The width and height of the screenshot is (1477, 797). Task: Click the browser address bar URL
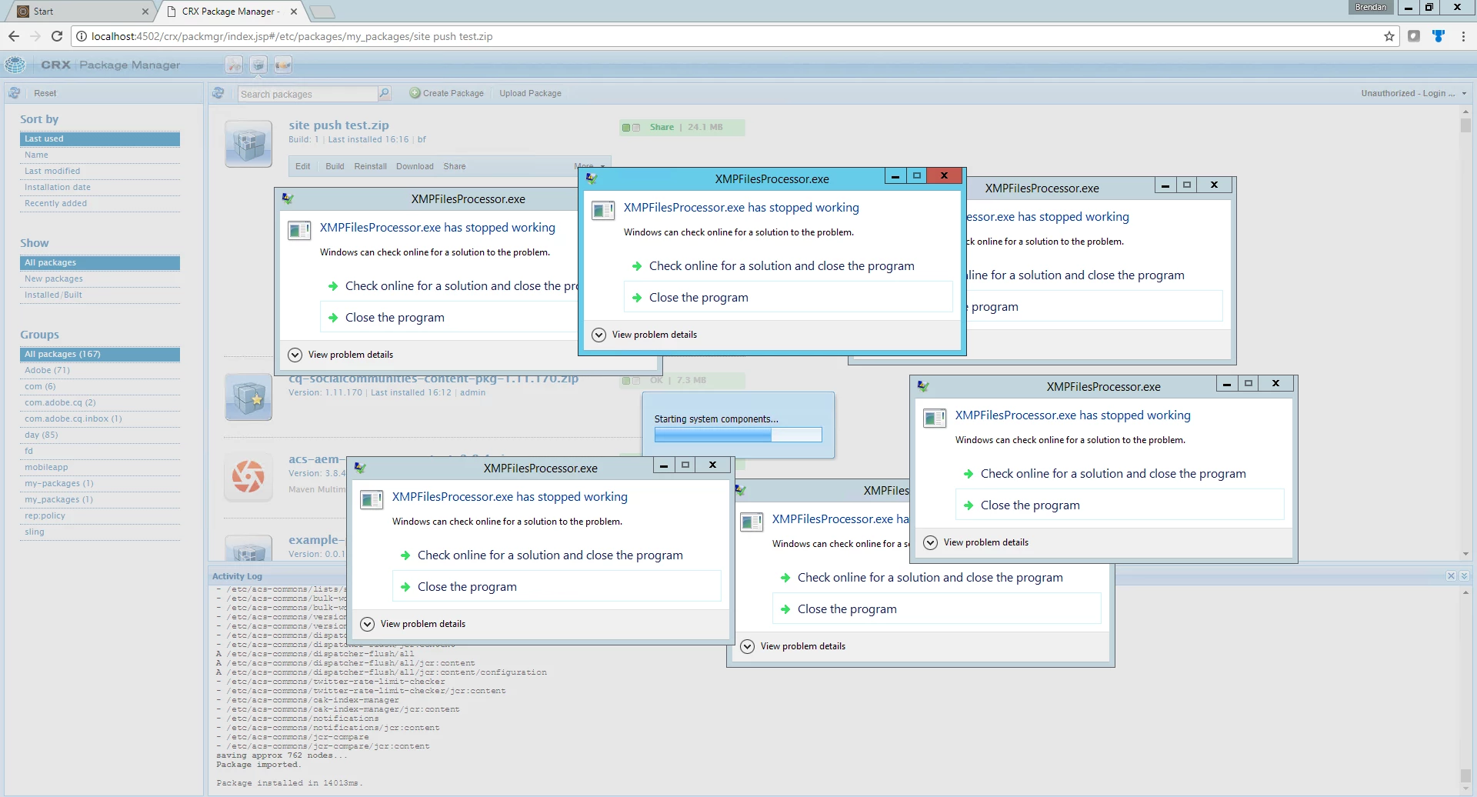[x=292, y=36]
